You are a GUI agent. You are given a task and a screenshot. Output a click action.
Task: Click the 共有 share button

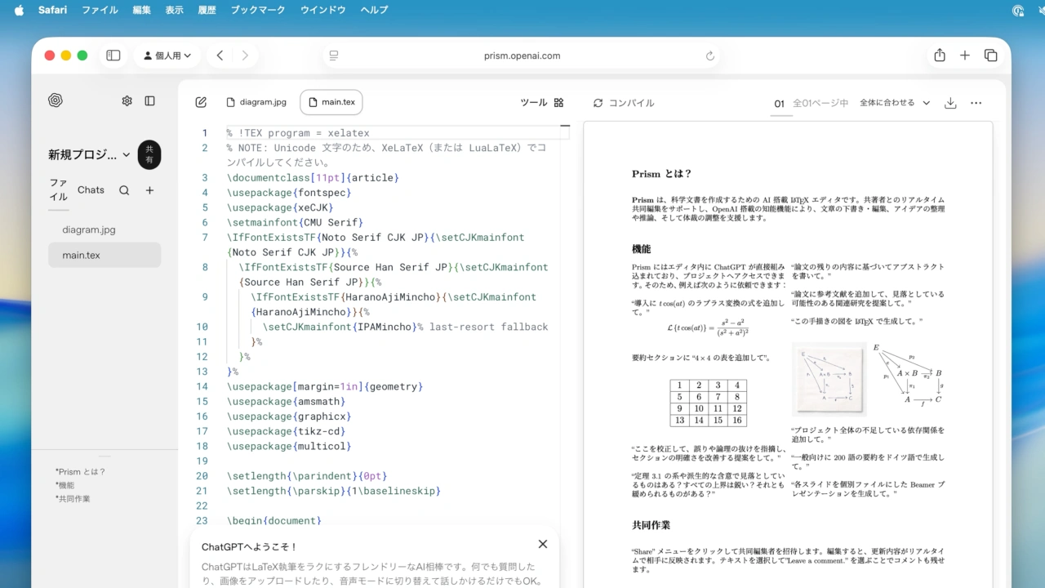[x=149, y=154]
